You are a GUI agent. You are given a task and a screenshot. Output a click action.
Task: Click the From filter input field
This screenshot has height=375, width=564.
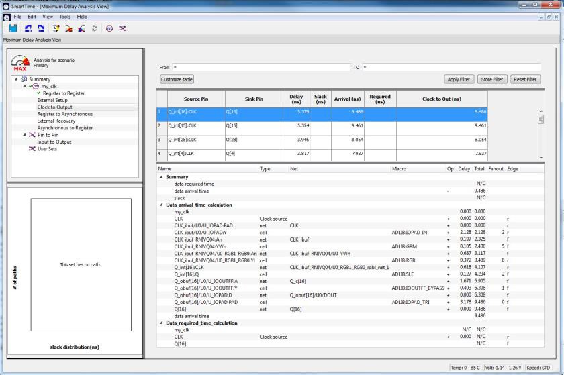[x=261, y=68]
